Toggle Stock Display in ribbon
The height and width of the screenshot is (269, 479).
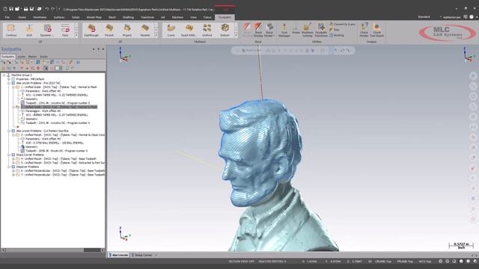(258, 30)
